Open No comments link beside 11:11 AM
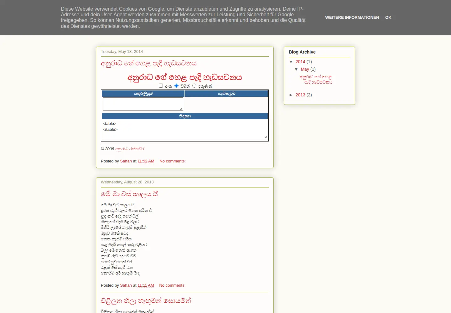Screen dimensions: 451x313 click(x=172, y=285)
